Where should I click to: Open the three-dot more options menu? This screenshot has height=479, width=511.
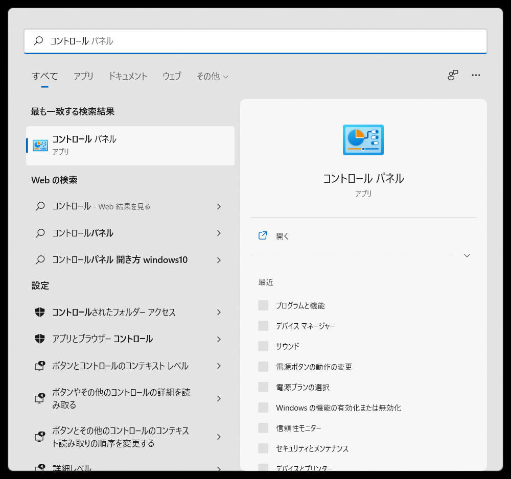(x=476, y=75)
